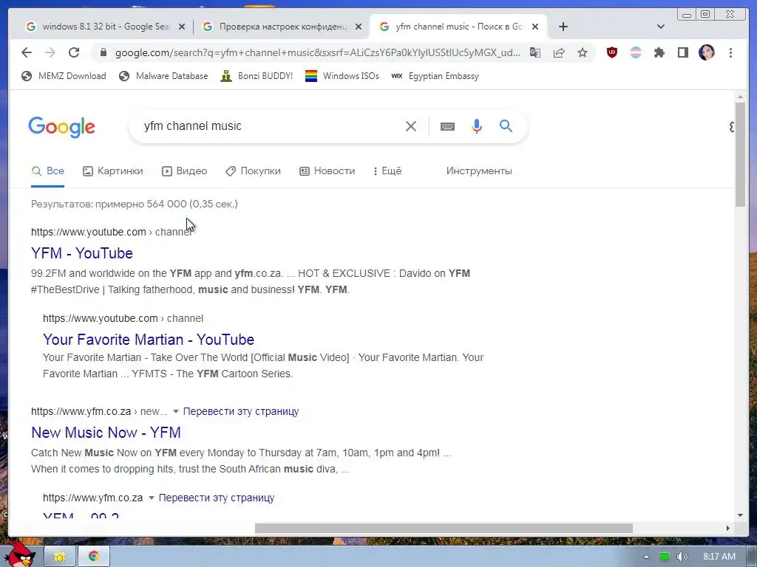Select the Все results tab
This screenshot has height=567, width=757.
pos(48,171)
